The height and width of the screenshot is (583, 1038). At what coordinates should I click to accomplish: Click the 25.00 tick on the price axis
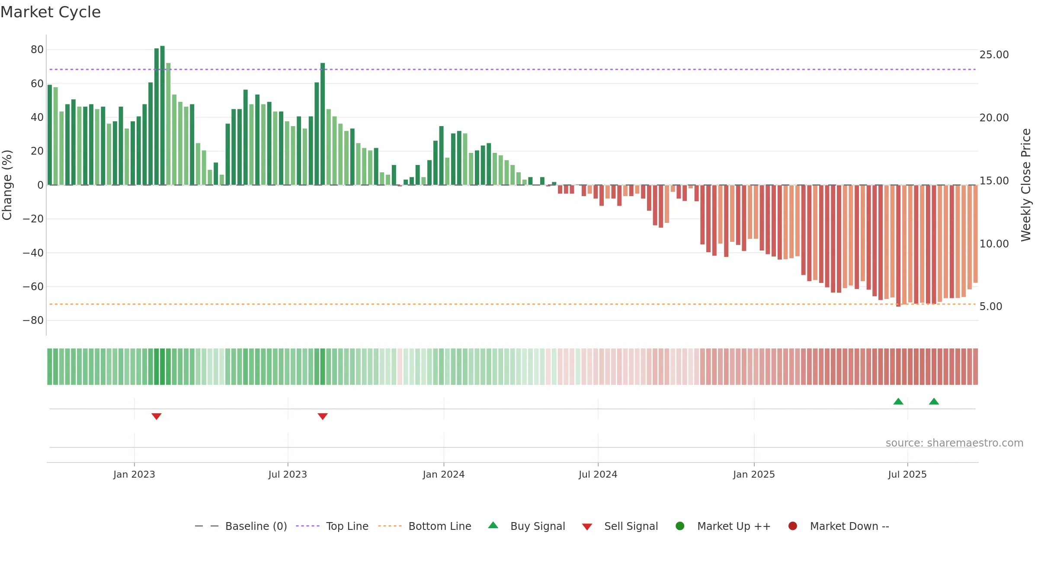994,55
